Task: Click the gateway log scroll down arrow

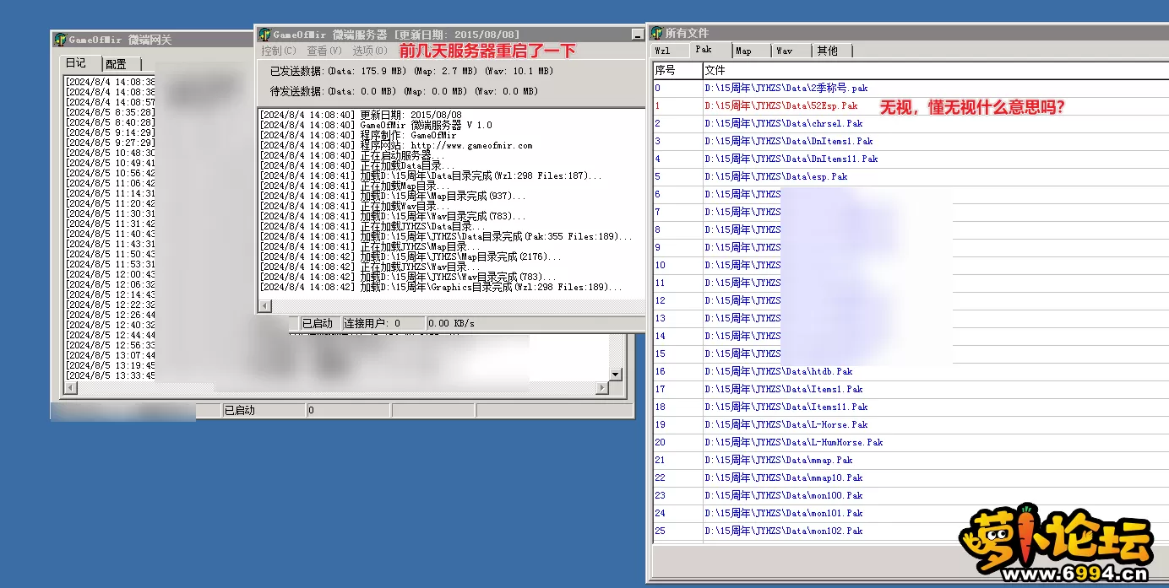Action: click(616, 375)
